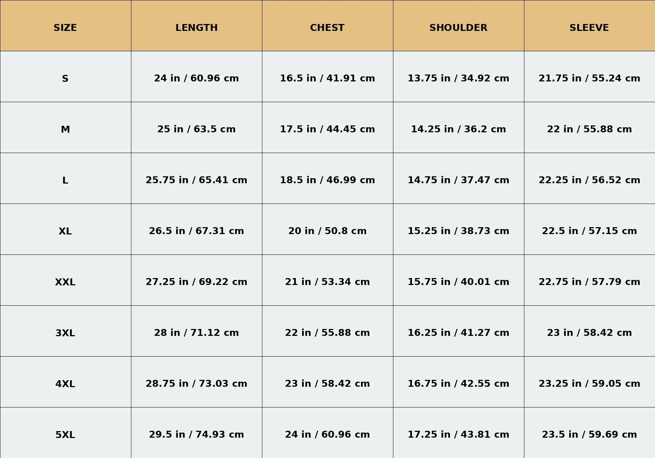Select the 22 in / 55.88 cm chest cell
Image resolution: width=655 pixels, height=458 pixels.
click(x=327, y=333)
